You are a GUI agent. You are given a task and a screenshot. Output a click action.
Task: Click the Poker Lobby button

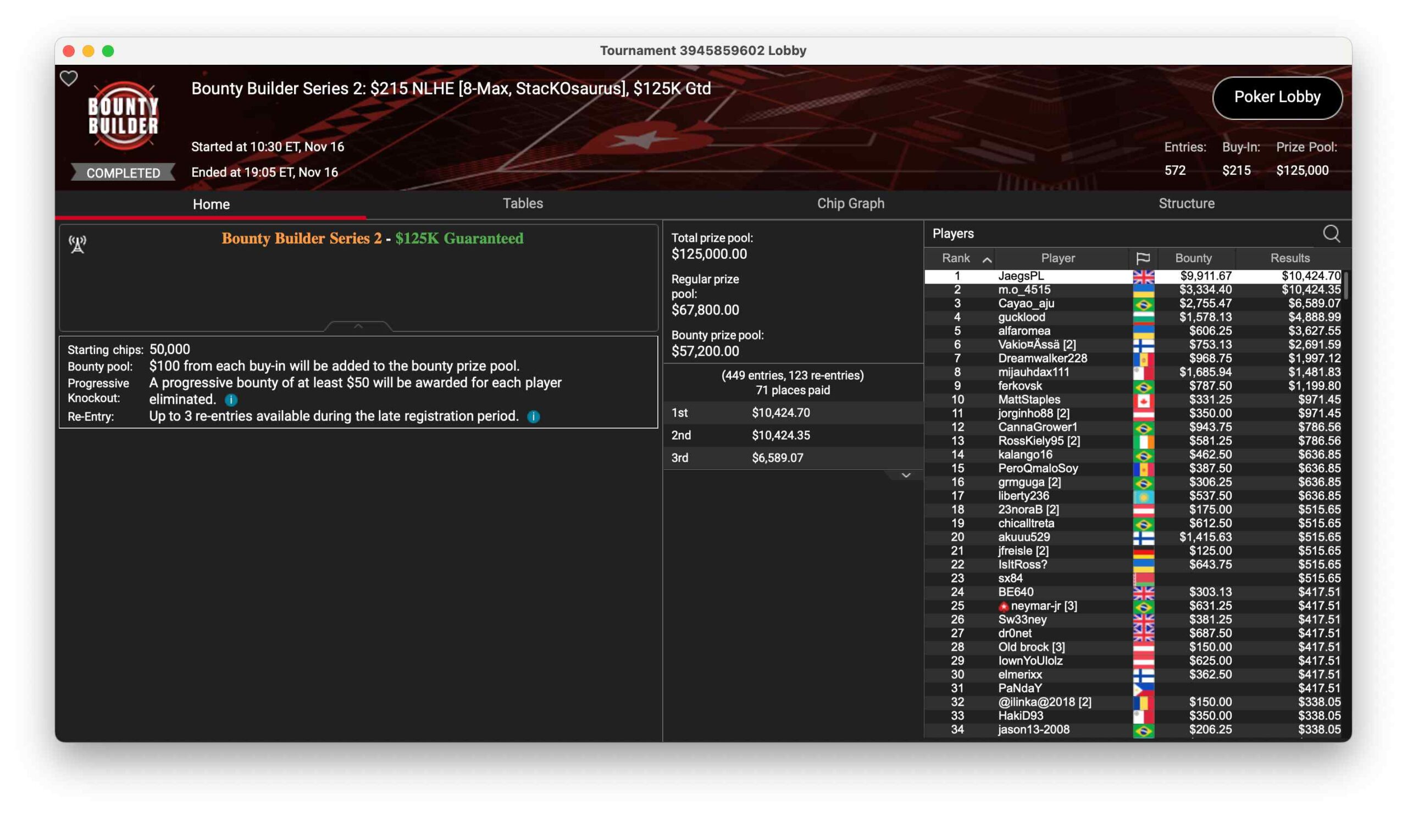(x=1276, y=97)
